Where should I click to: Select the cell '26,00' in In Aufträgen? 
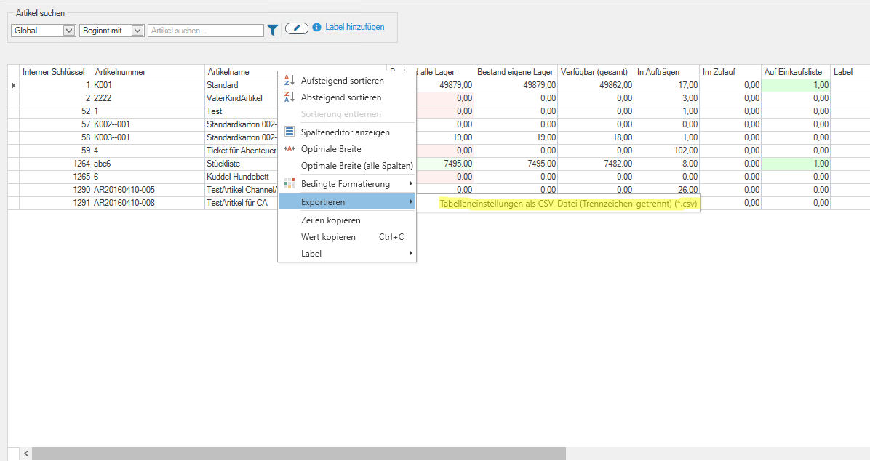(666, 190)
